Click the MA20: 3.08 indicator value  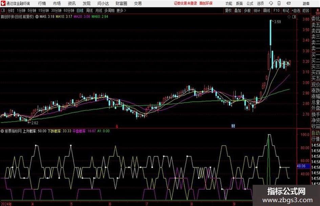click(x=82, y=17)
